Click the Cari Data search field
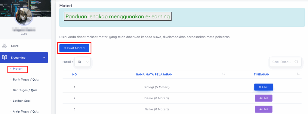Screen dimensions: 308x114 [x=285, y=62]
